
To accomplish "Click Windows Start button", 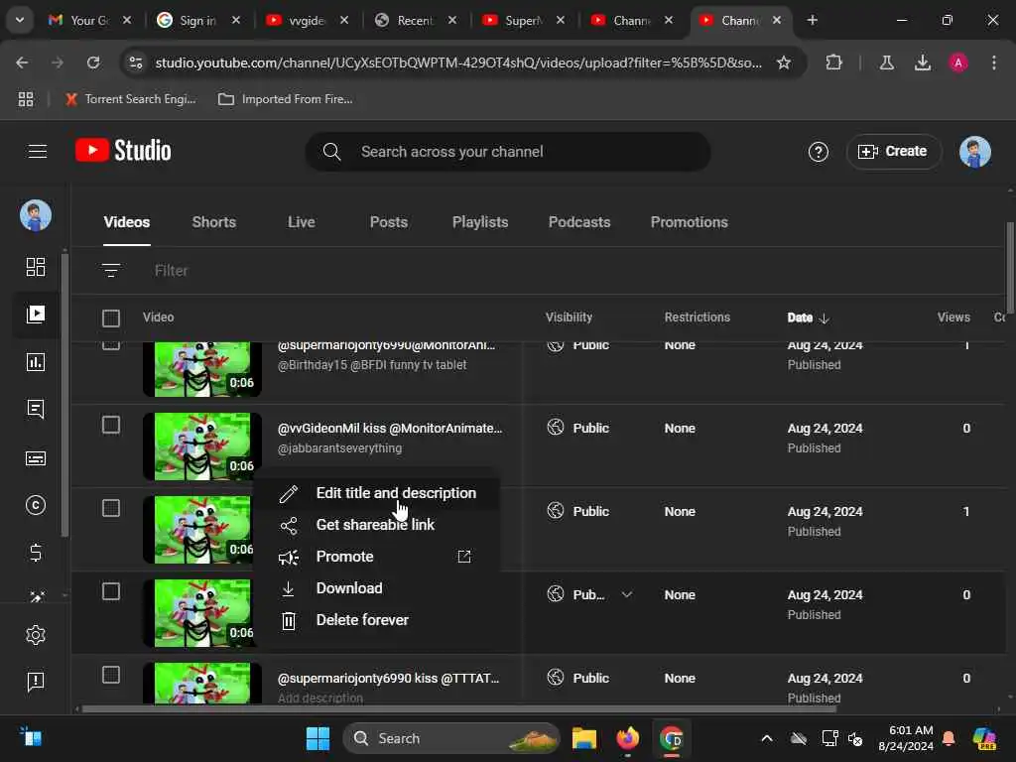I will click(x=317, y=738).
